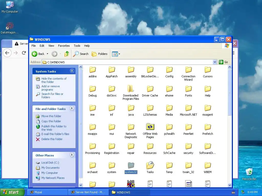This screenshot has height=196, width=262.
Task: Select the Temp folder
Action: point(169,165)
